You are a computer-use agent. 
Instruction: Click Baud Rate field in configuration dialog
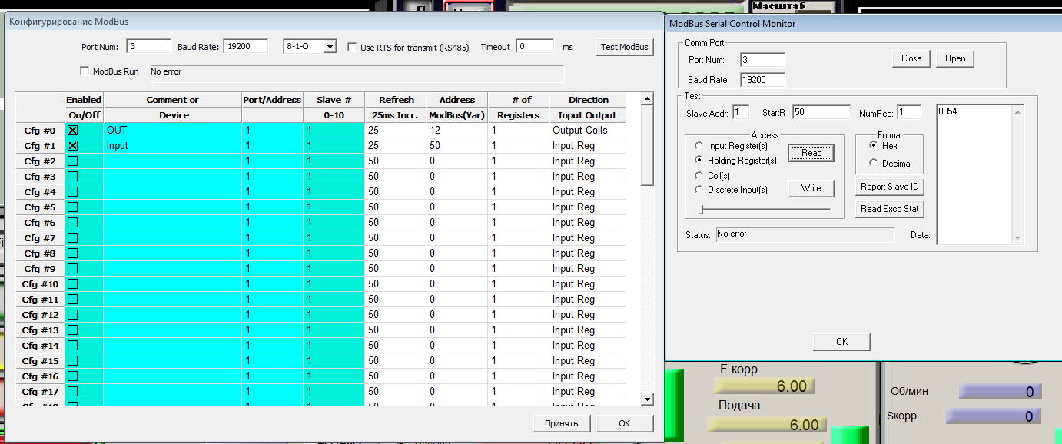coord(245,47)
